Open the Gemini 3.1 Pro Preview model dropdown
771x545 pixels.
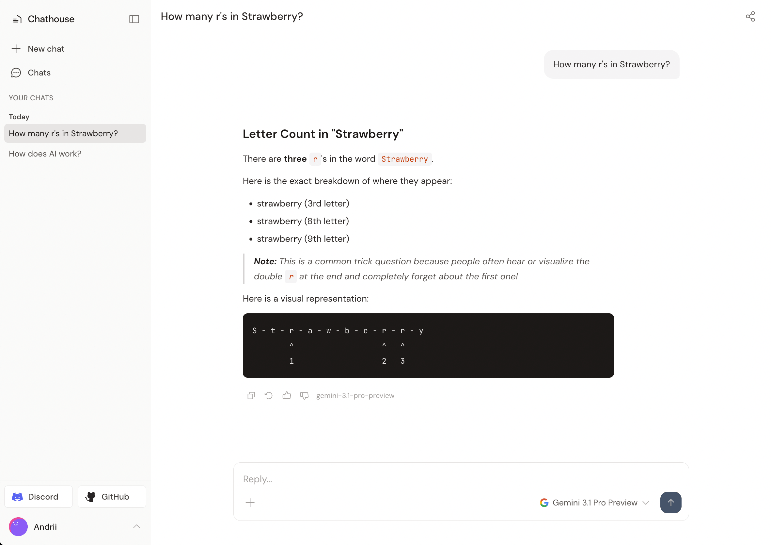point(594,503)
